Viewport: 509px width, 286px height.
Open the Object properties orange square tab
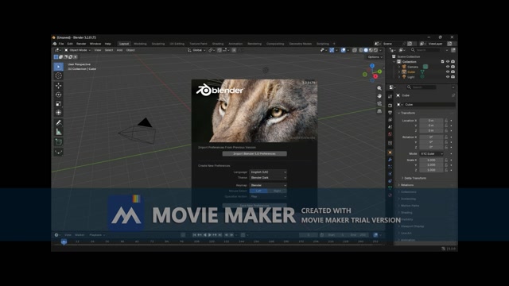pos(390,153)
